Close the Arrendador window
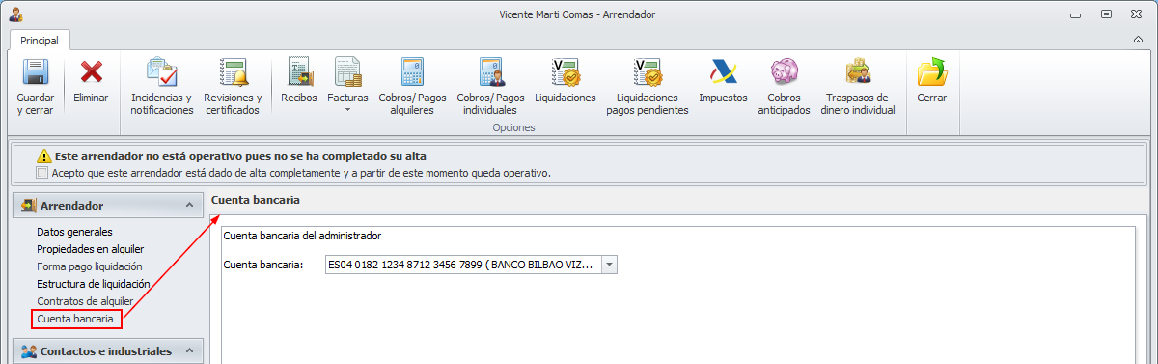This screenshot has height=364, width=1158. tap(1135, 14)
